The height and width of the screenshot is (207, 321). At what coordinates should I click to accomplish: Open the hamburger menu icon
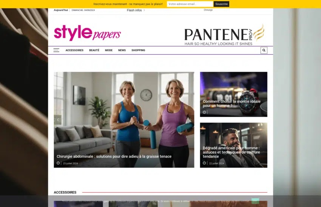(56, 50)
